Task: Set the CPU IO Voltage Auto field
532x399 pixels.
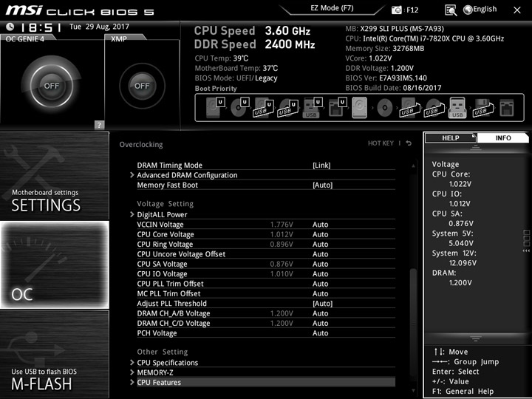Action: point(320,273)
